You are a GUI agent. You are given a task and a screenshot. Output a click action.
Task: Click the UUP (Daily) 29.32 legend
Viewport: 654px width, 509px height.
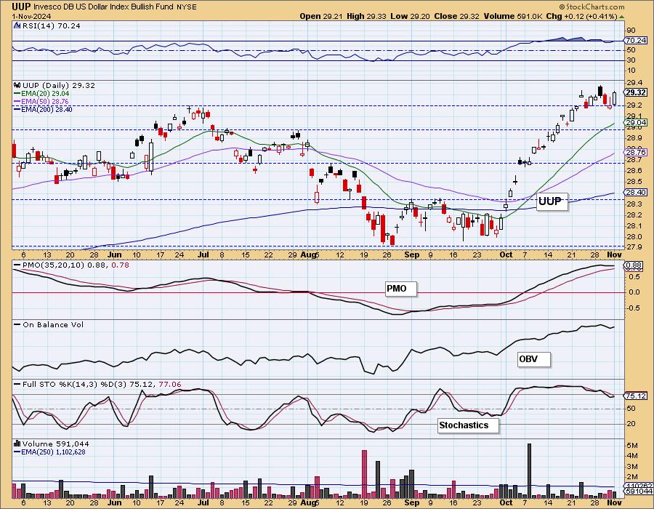59,85
